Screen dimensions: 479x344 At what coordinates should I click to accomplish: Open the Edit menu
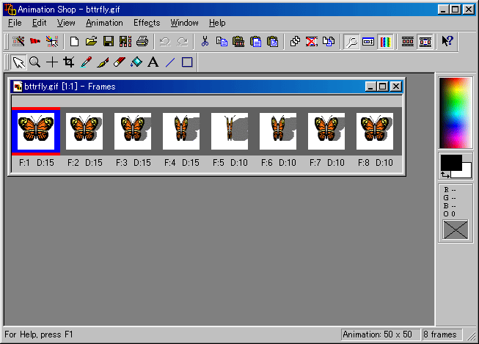click(40, 23)
